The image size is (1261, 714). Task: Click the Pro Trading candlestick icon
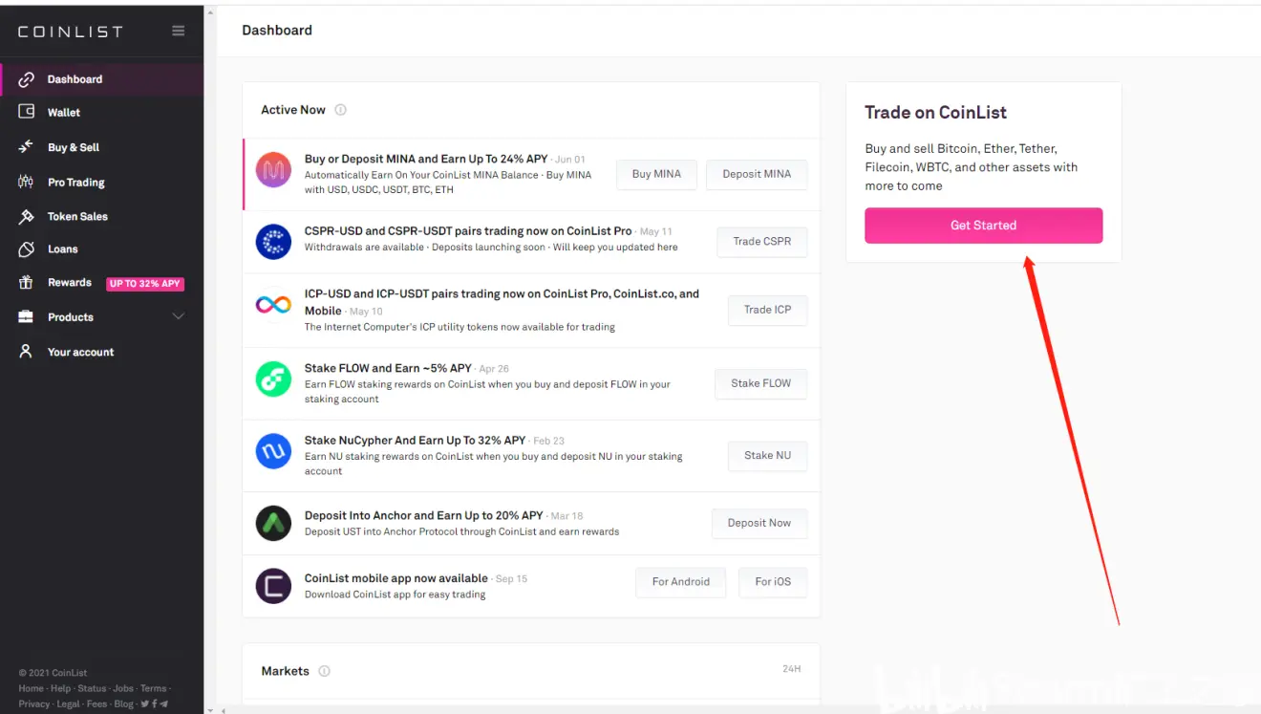(27, 182)
